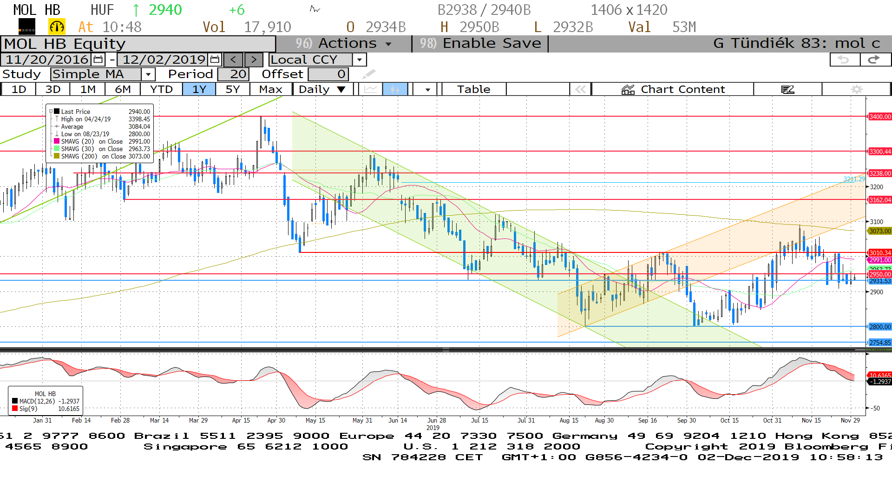Toggle Sig(9) red legend marker

coord(15,409)
